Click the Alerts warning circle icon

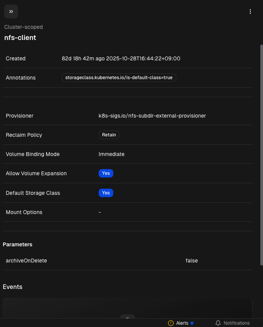coord(171,323)
